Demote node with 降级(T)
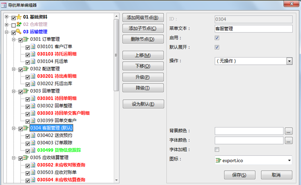 pyautogui.click(x=143, y=88)
